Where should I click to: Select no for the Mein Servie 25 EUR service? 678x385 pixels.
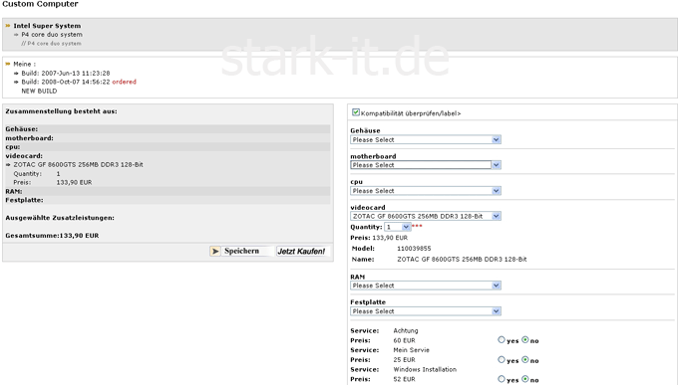pos(524,359)
